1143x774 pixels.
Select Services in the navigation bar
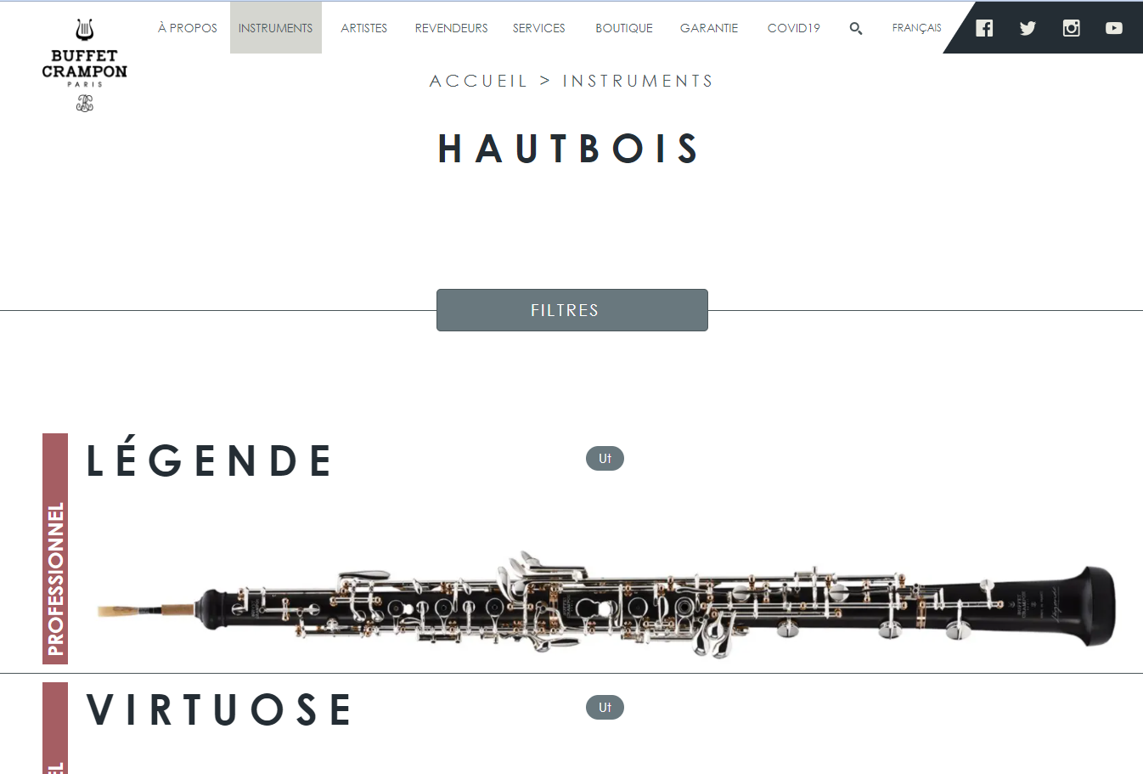(x=538, y=28)
